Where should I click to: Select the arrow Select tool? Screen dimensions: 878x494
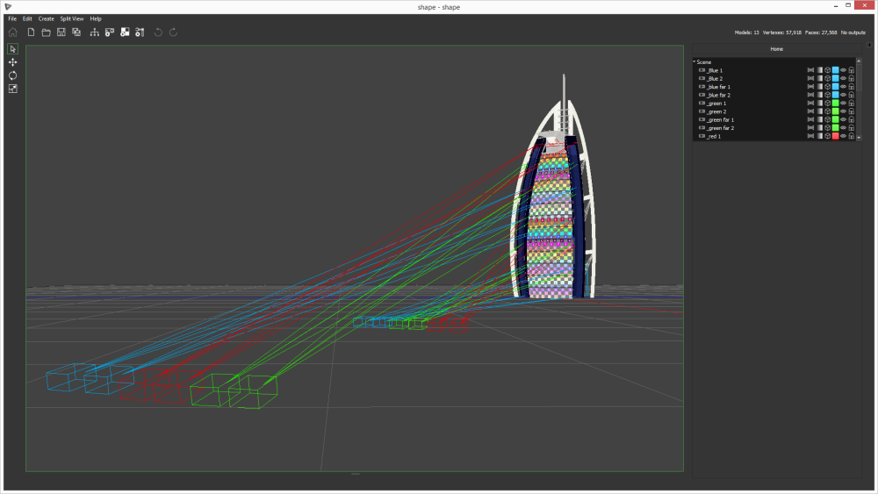[12, 49]
